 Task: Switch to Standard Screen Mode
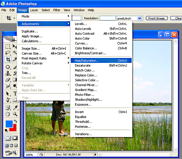pos(7,146)
